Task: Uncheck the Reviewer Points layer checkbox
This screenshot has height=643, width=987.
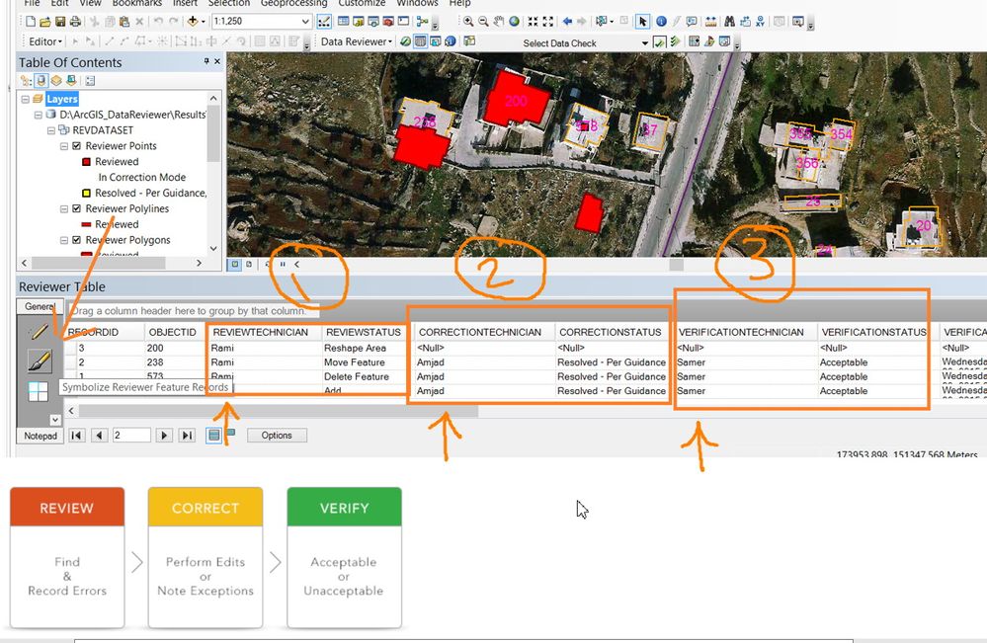Action: 77,146
